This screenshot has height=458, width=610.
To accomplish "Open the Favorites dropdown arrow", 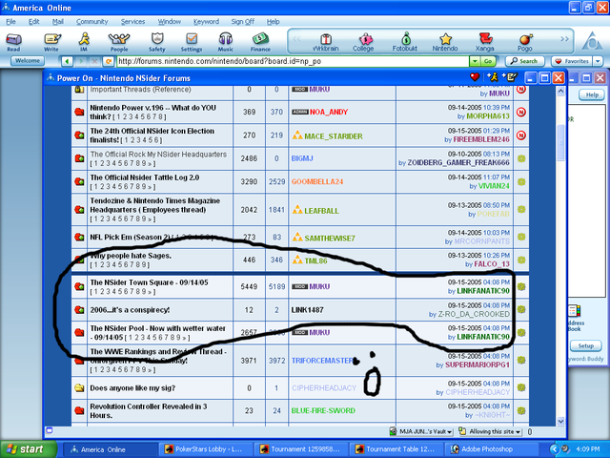I will coord(598,61).
